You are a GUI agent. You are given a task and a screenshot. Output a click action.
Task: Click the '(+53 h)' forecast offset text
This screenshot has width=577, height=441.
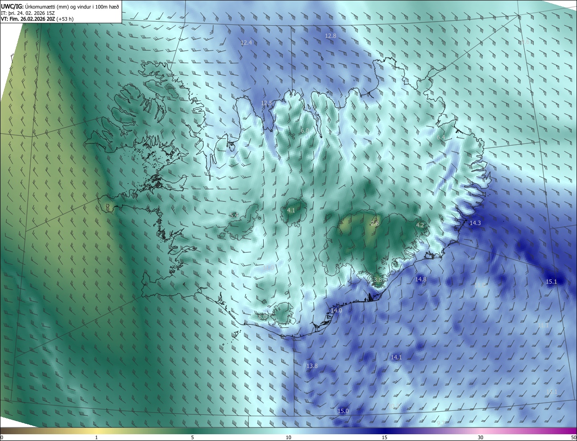(65, 19)
